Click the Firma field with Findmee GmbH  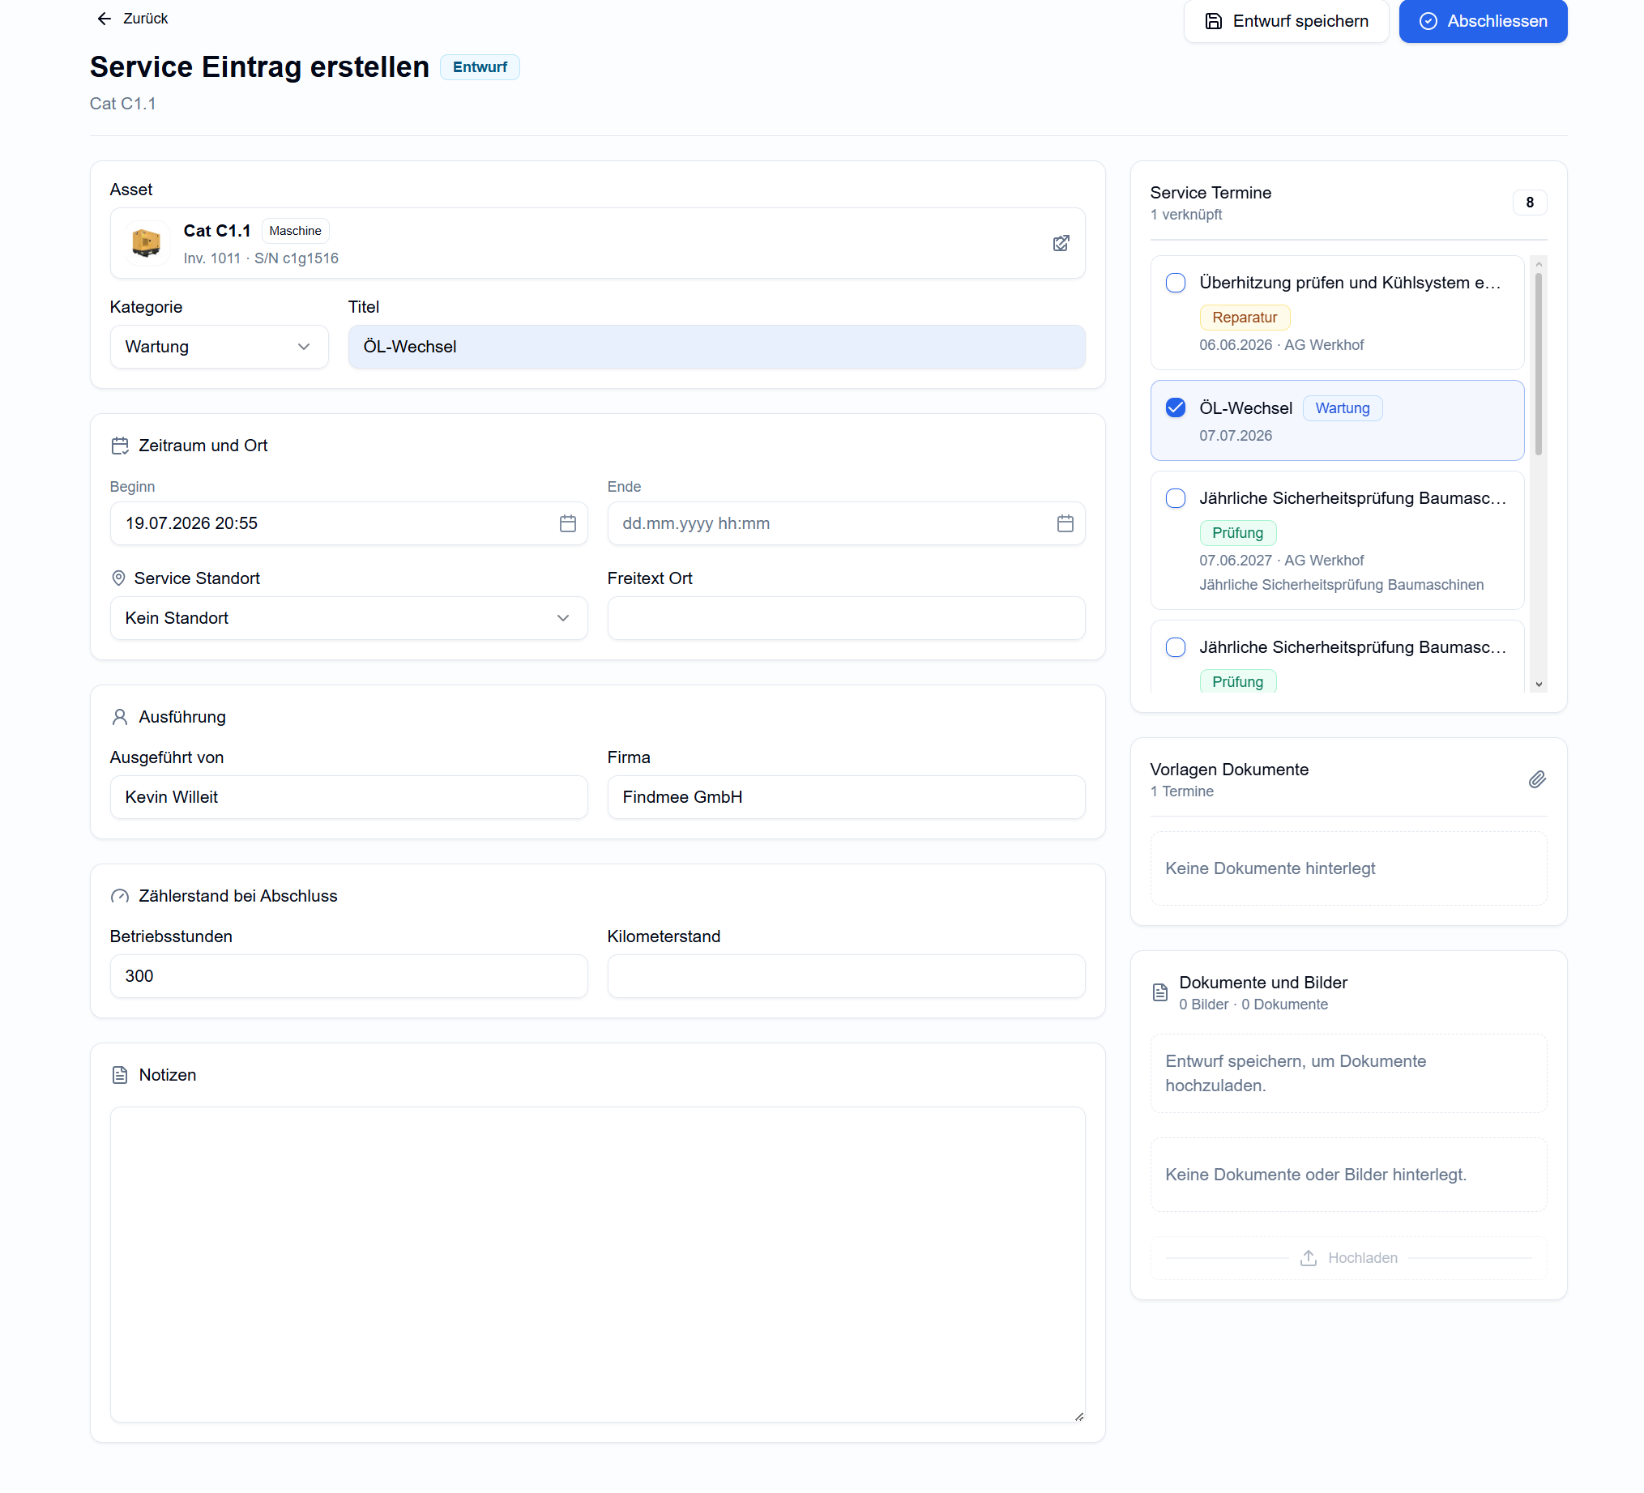click(x=846, y=797)
